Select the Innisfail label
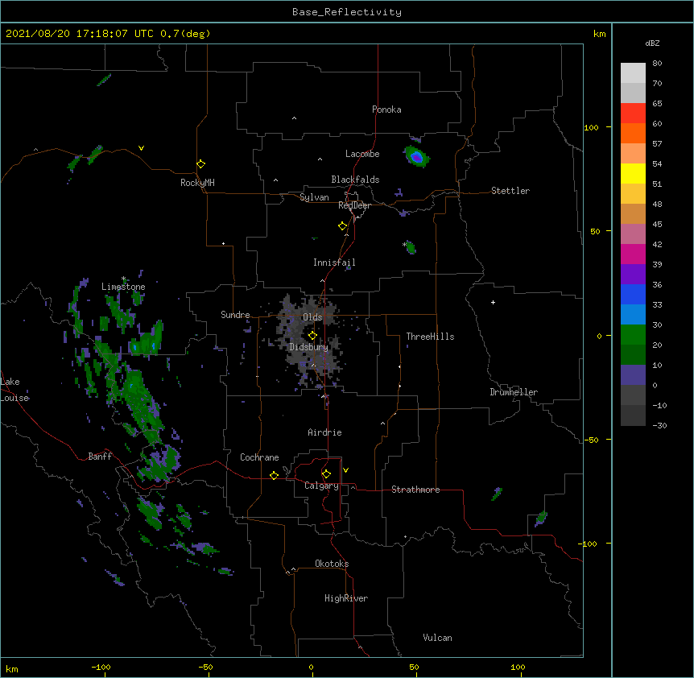This screenshot has width=694, height=678. point(334,263)
